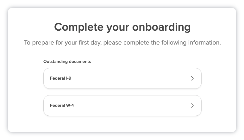Click the 'To prepare for your first day' subtitle
This screenshot has width=244, height=140.
point(122,43)
